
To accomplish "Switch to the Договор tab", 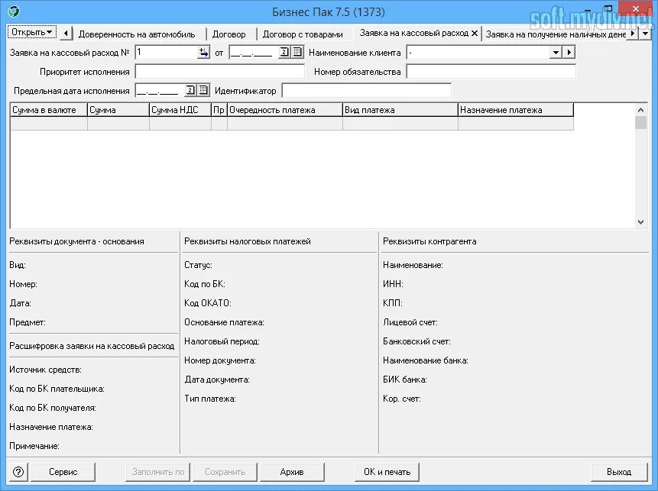I will 229,34.
